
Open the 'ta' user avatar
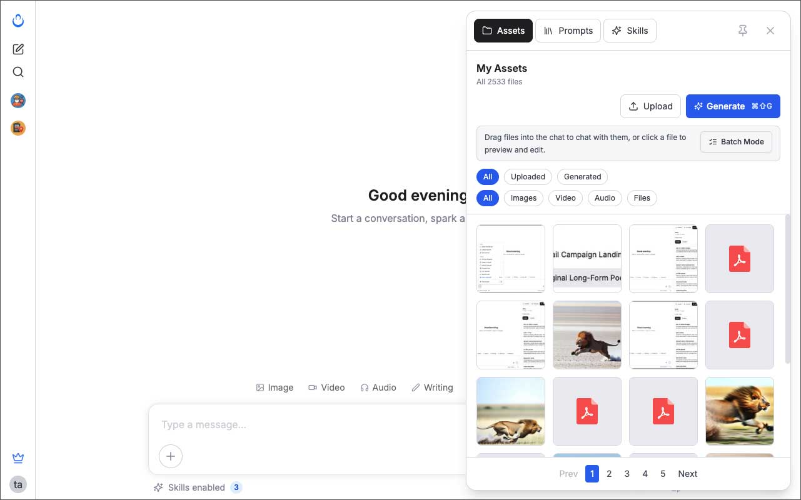pos(18,484)
